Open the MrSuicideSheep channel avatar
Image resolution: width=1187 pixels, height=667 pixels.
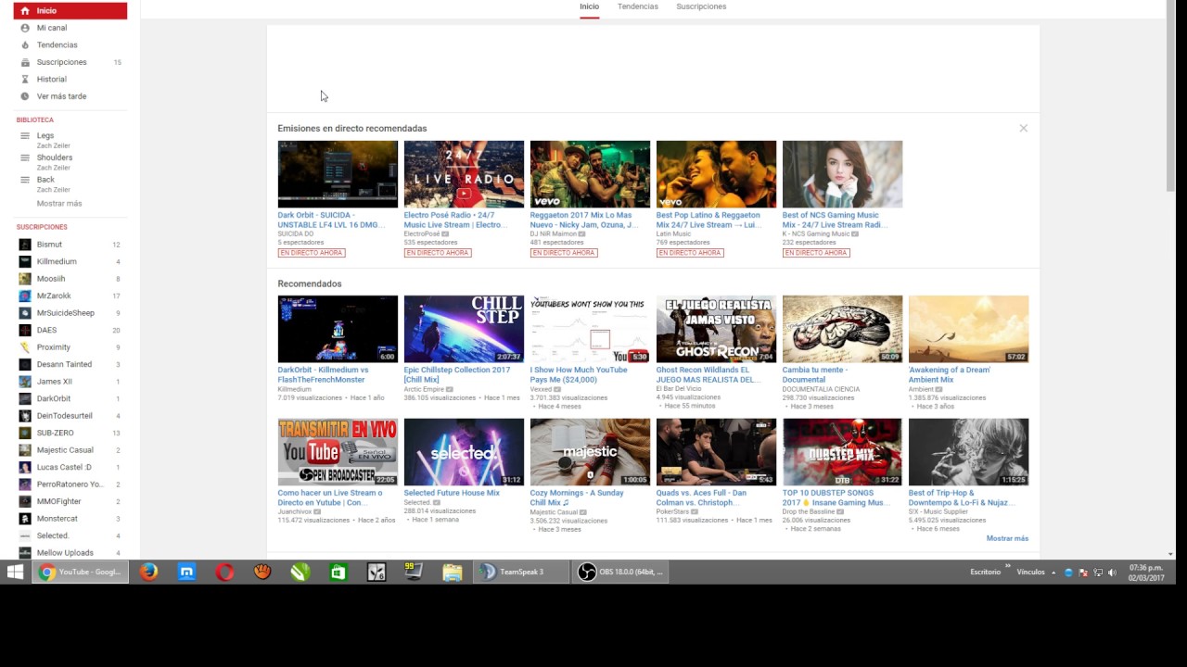pos(25,313)
